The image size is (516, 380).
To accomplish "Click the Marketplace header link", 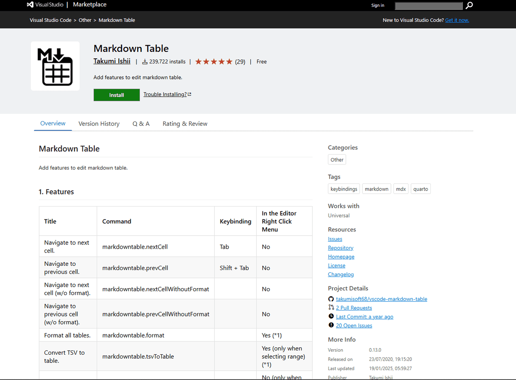I will (90, 5).
